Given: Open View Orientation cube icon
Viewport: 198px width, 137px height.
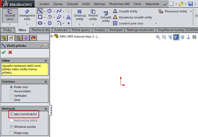Looking at the screenshot, I should click(182, 37).
